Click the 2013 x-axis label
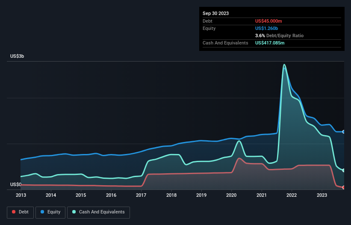351x225 pixels. point(21,195)
